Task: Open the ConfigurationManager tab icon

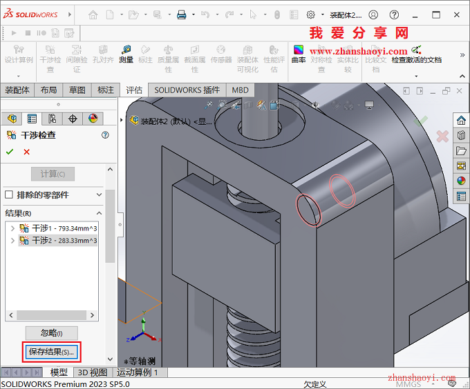Action: tap(52, 119)
